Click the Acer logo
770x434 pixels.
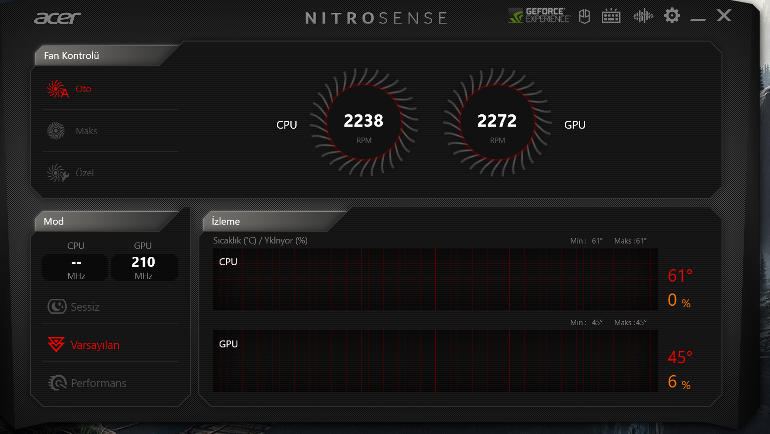(57, 18)
